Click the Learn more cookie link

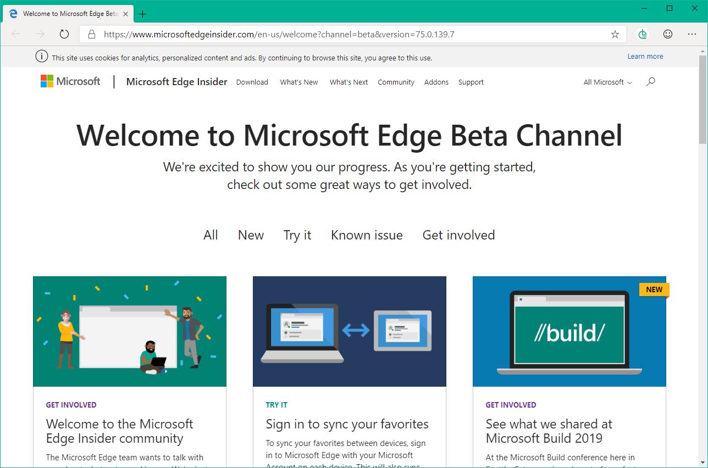tap(645, 56)
